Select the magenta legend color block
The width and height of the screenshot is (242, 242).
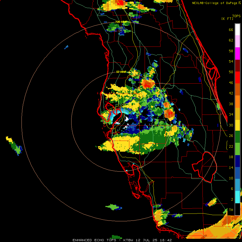coord(237,54)
